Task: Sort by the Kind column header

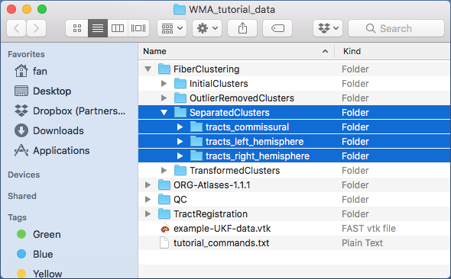Action: tap(393, 51)
